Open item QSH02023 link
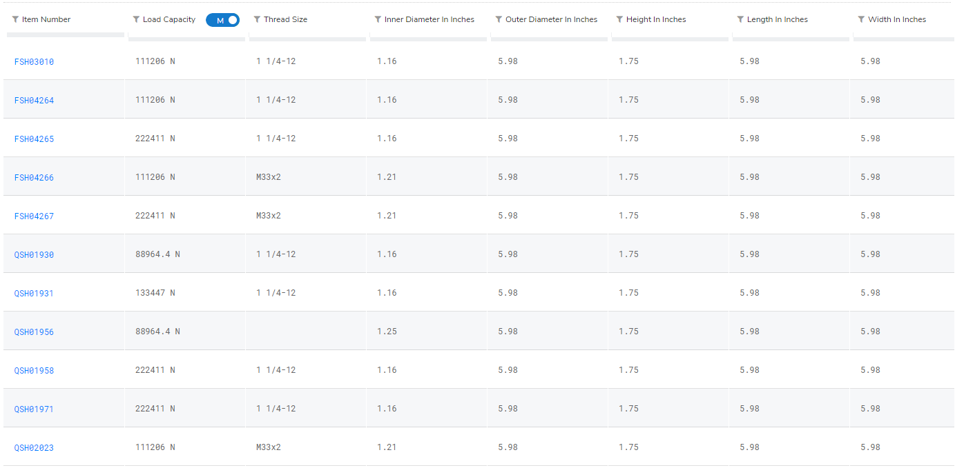Screen dimensions: 955x468 tap(34, 448)
